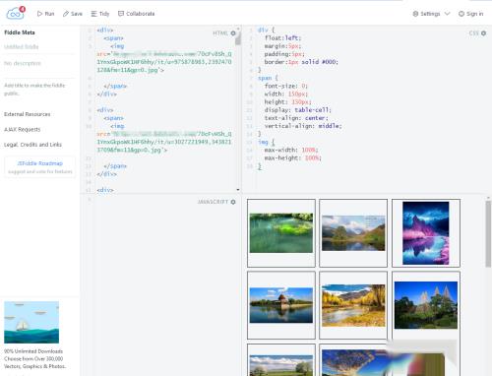The height and width of the screenshot is (376, 492).
Task: Expand AJAX Requests section
Action: coord(23,129)
